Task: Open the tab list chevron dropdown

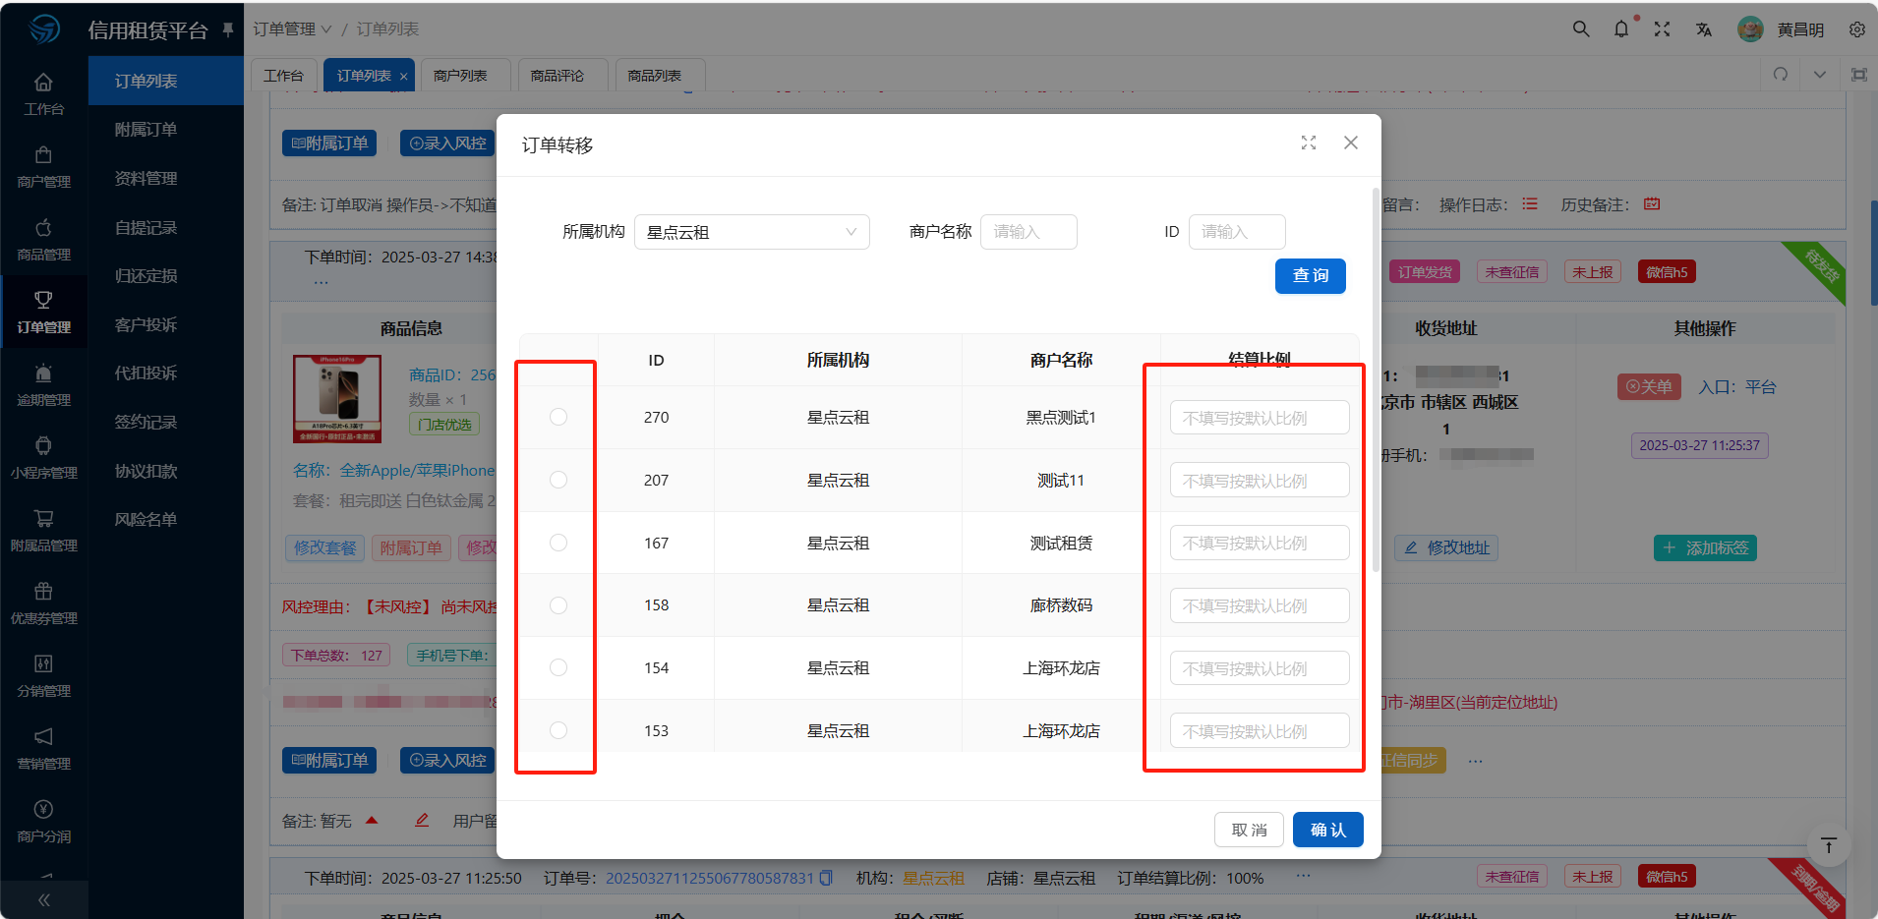Action: [1819, 75]
